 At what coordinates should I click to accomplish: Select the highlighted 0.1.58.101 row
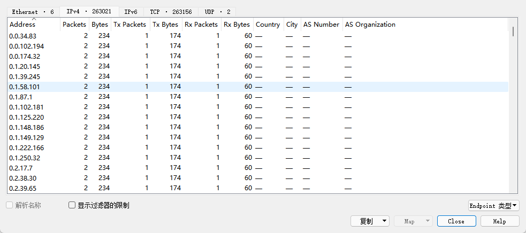point(257,87)
